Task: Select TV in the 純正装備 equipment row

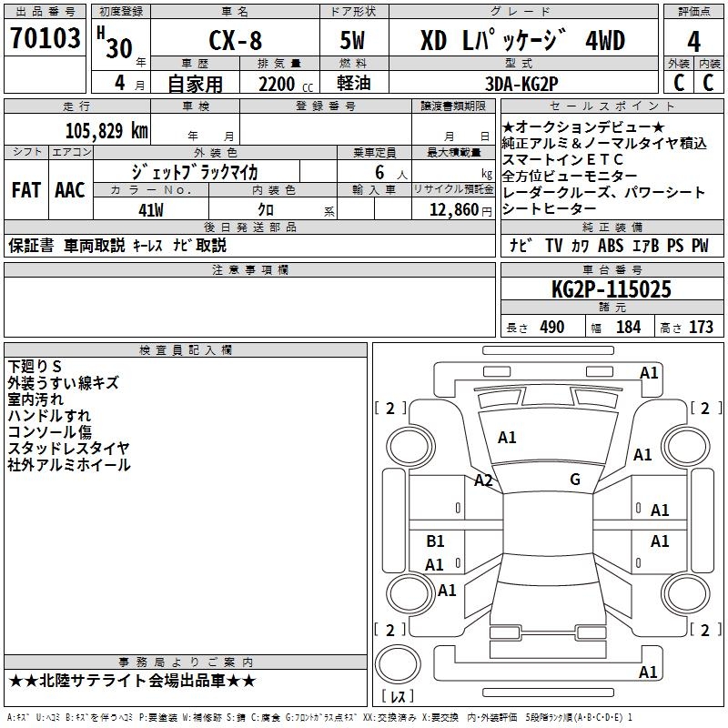Action: coord(554,245)
